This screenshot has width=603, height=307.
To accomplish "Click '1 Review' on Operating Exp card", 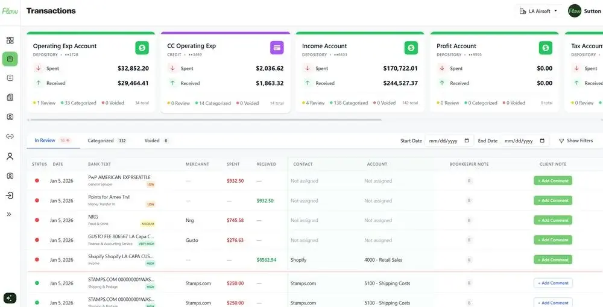I will (x=44, y=103).
